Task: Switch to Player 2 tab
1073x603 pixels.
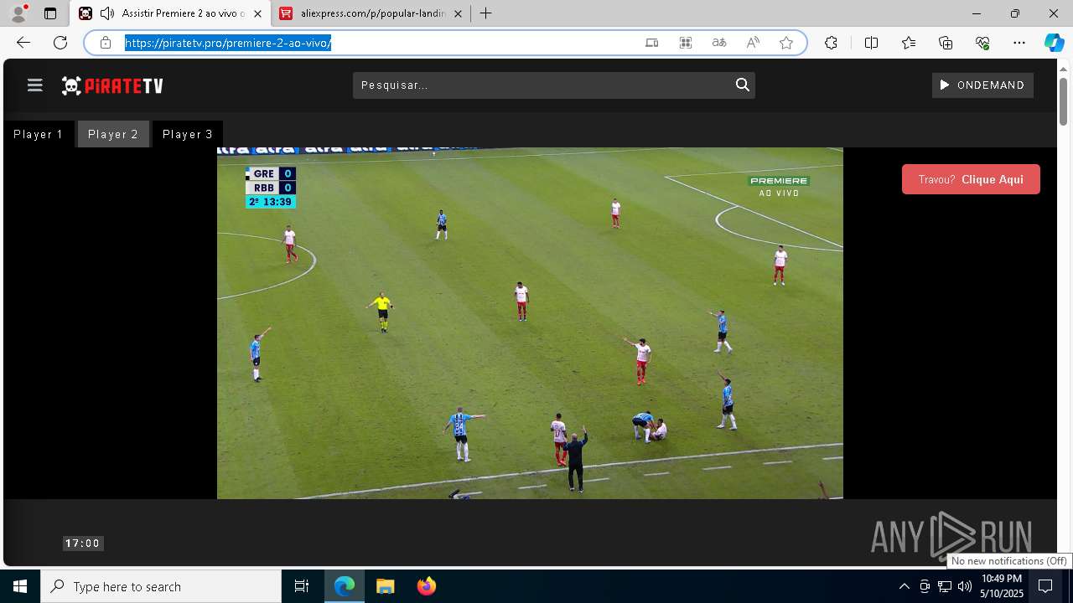Action: (113, 134)
